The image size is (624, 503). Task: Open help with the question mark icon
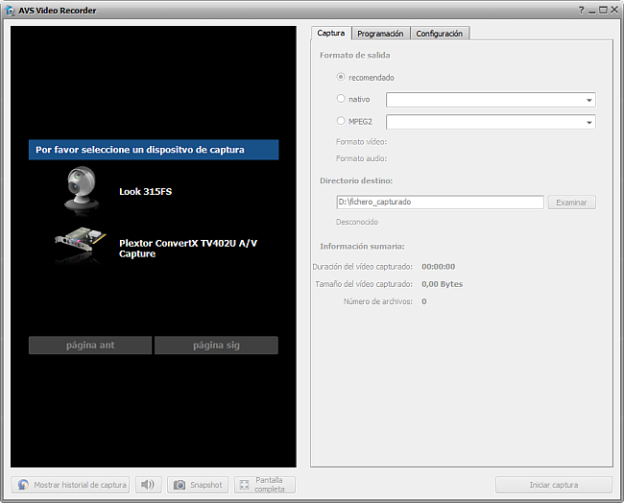[x=582, y=10]
